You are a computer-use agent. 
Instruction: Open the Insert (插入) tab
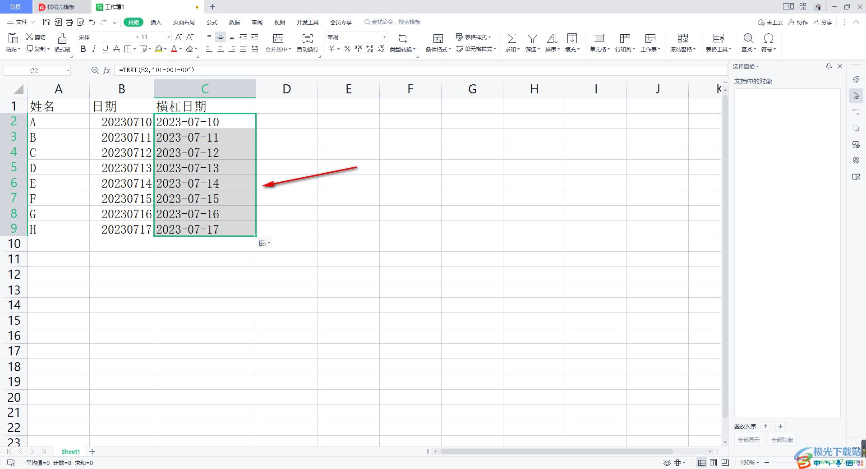156,22
